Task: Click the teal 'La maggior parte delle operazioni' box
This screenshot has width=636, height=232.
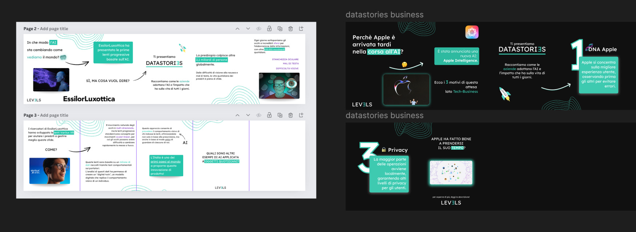Action: tap(390, 174)
